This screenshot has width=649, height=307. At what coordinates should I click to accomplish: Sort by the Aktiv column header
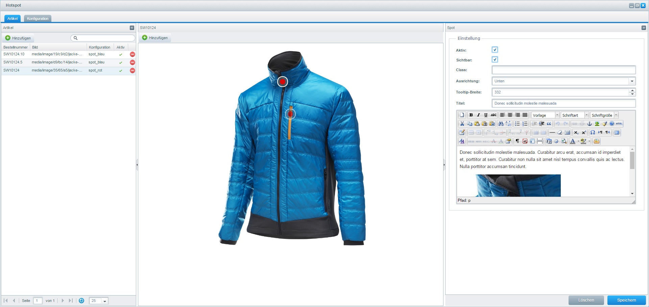pos(121,47)
